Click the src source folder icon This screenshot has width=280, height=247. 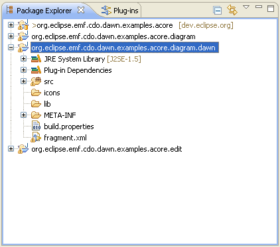(36, 81)
